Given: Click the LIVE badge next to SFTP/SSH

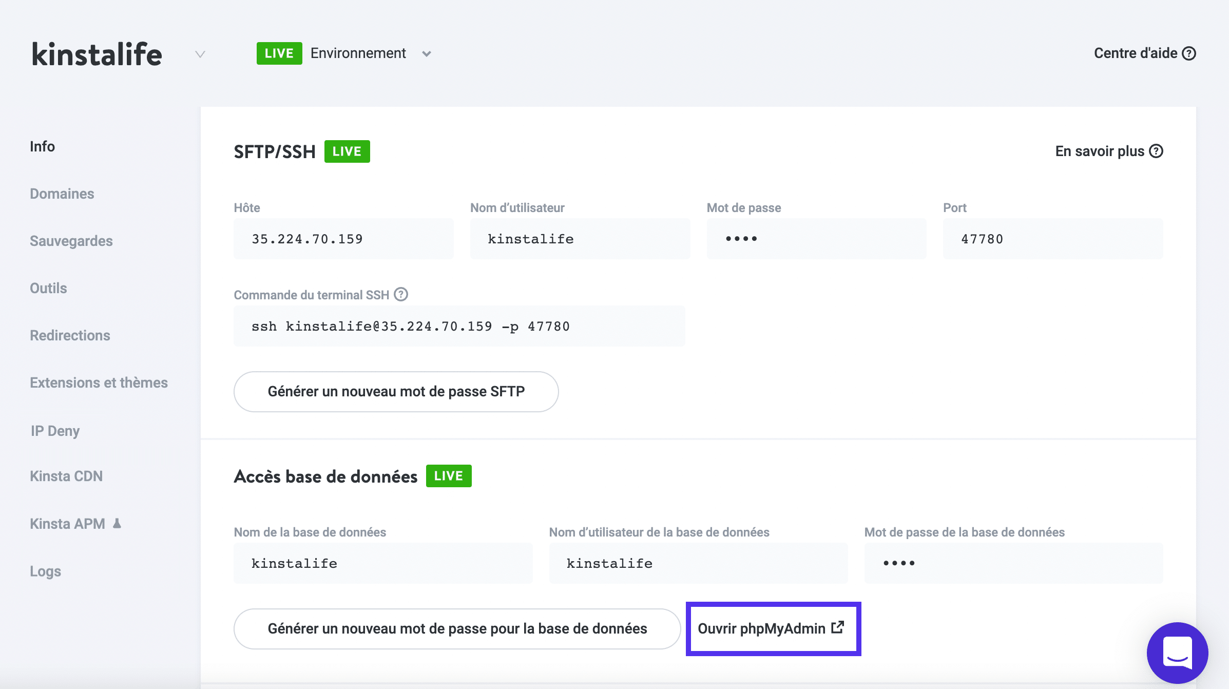Looking at the screenshot, I should (x=347, y=151).
